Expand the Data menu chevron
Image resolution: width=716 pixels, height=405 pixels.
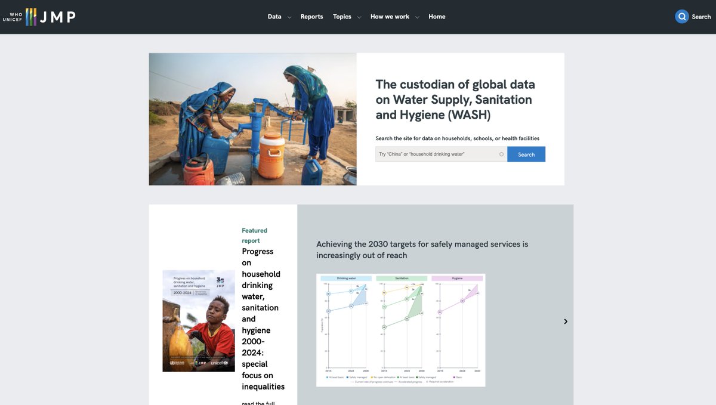289,17
